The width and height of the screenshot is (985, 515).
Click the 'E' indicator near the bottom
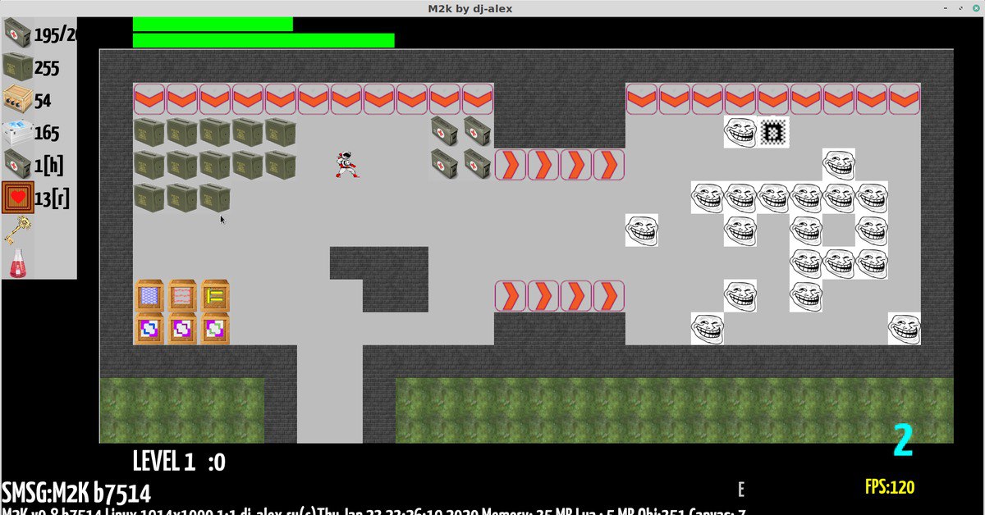pyautogui.click(x=741, y=490)
